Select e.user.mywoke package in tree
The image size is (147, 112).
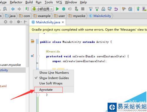click(10, 65)
